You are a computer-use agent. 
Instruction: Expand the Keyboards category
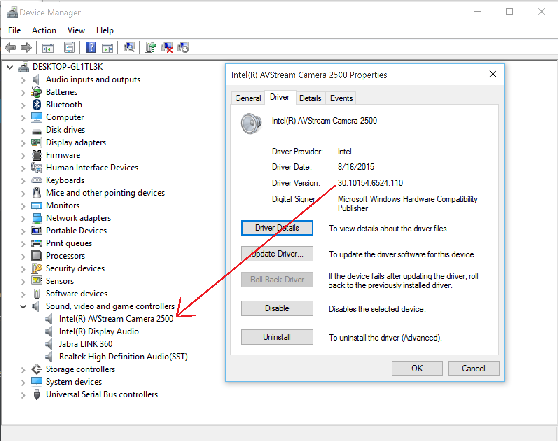coord(23,181)
